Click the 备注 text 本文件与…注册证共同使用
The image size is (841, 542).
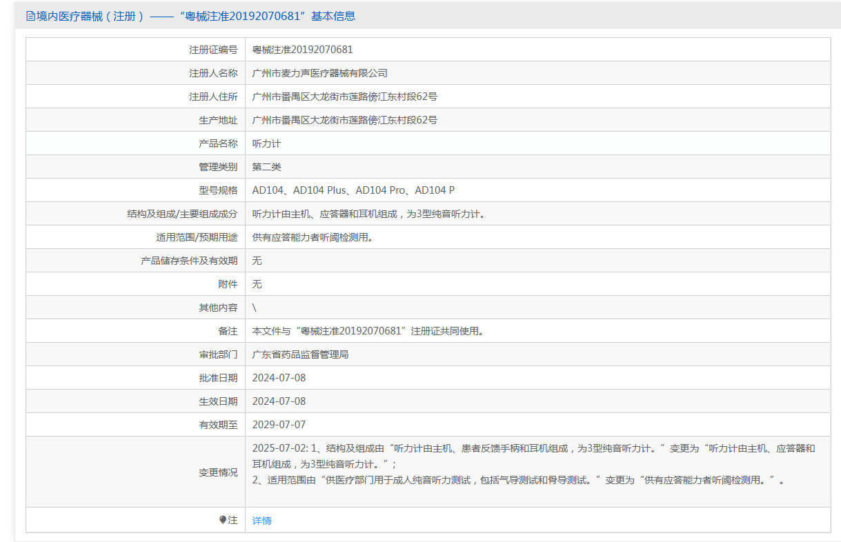click(x=368, y=331)
